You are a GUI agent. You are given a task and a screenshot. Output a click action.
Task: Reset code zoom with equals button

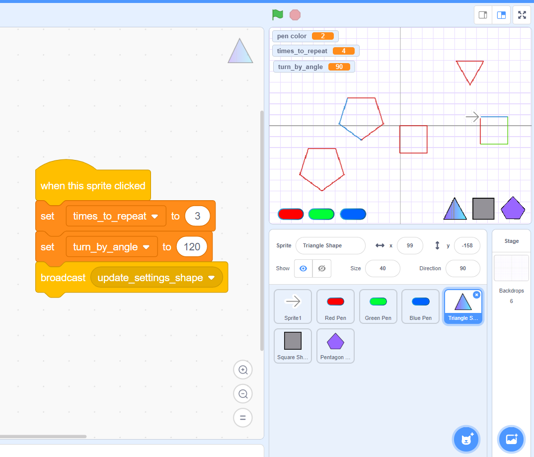(243, 418)
